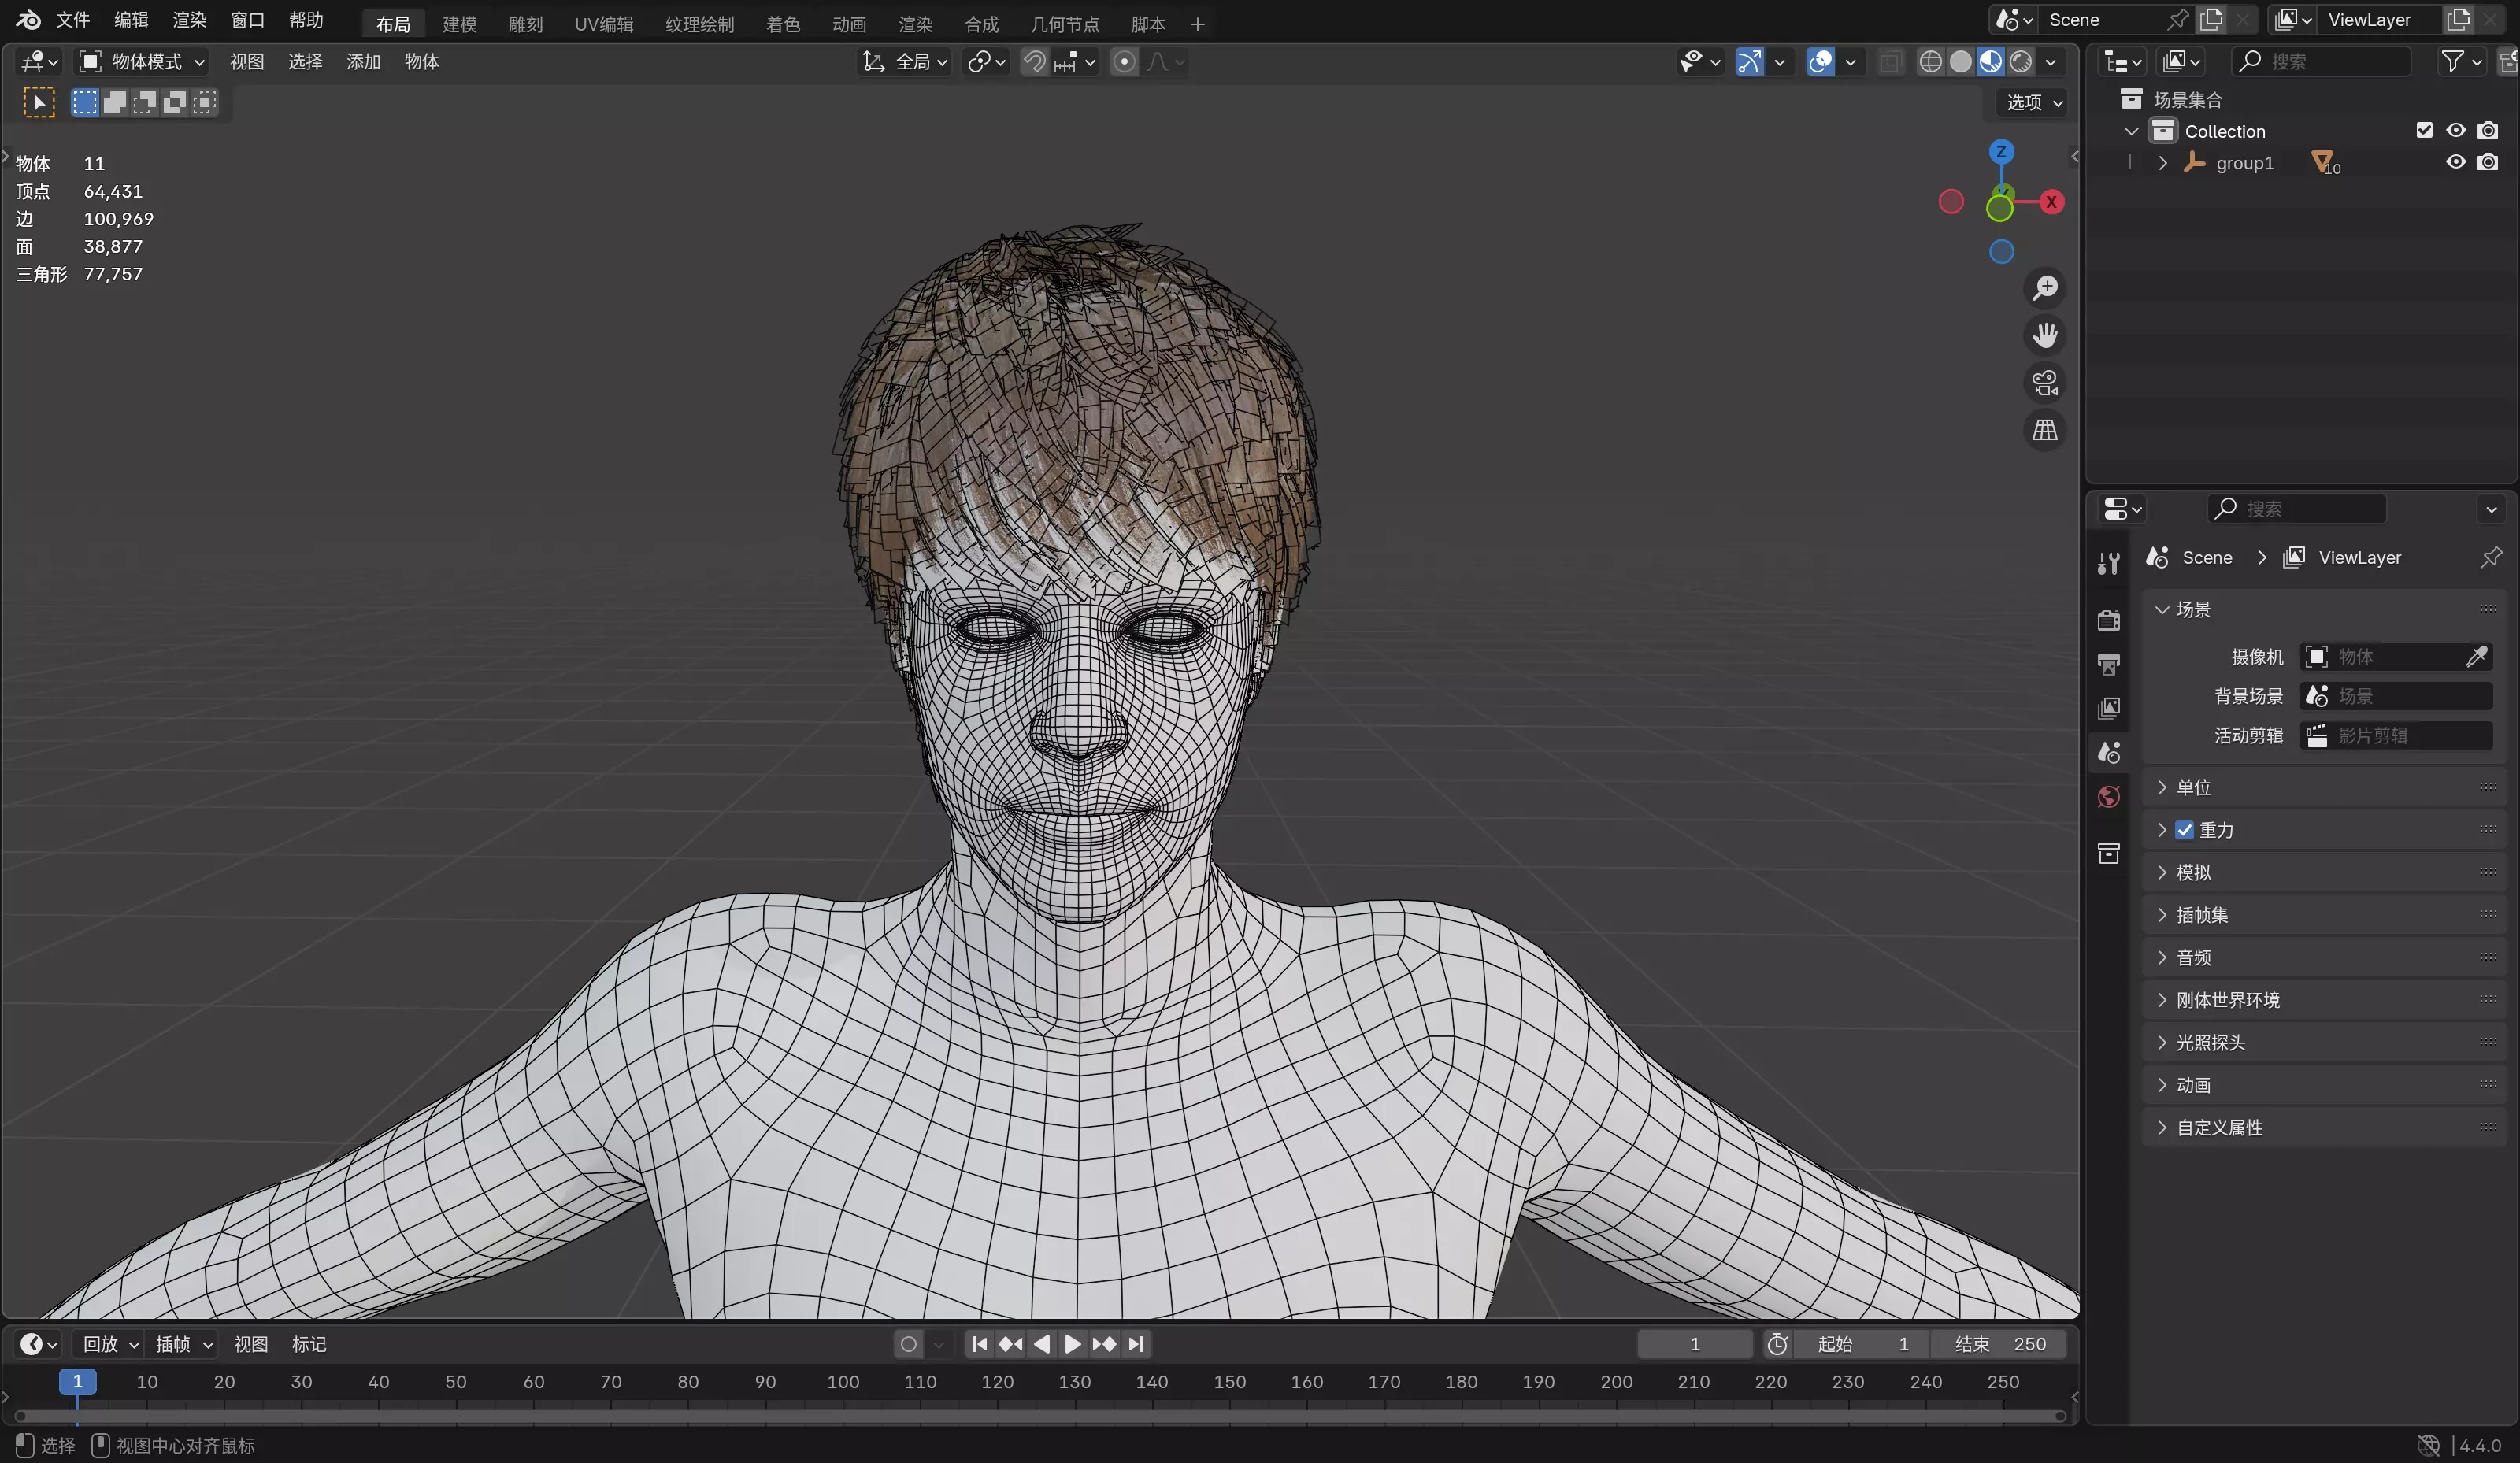Open the 选项 options dropdown
This screenshot has width=2520, height=1463.
[2034, 102]
